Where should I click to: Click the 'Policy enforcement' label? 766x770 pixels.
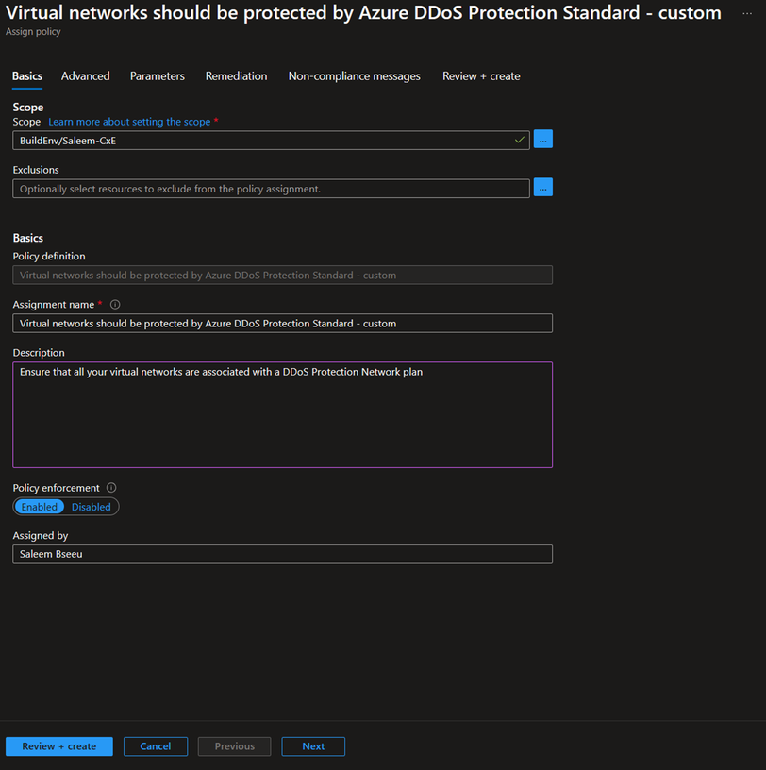[x=56, y=488]
